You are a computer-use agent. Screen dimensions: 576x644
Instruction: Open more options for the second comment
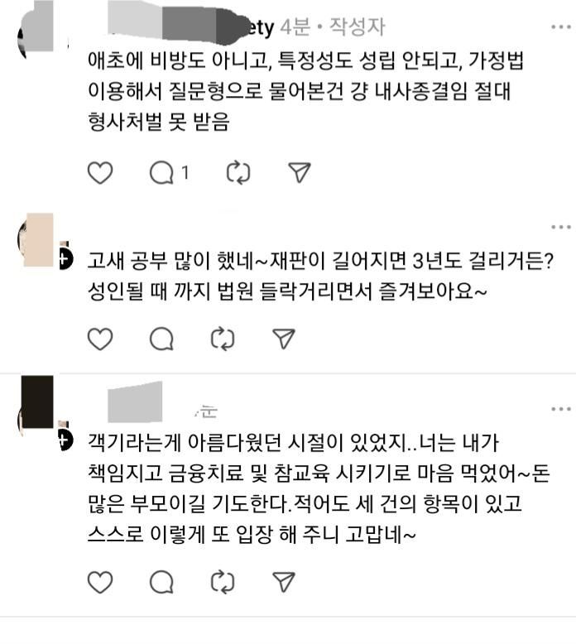tap(561, 227)
